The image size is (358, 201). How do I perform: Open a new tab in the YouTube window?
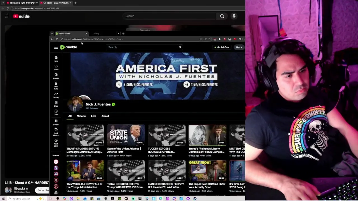(75, 3)
